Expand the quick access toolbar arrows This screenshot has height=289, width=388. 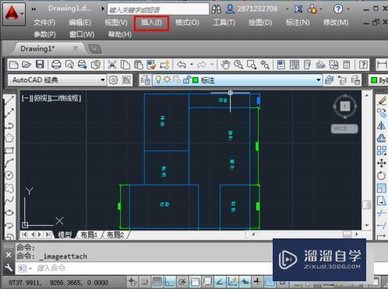coord(34,9)
